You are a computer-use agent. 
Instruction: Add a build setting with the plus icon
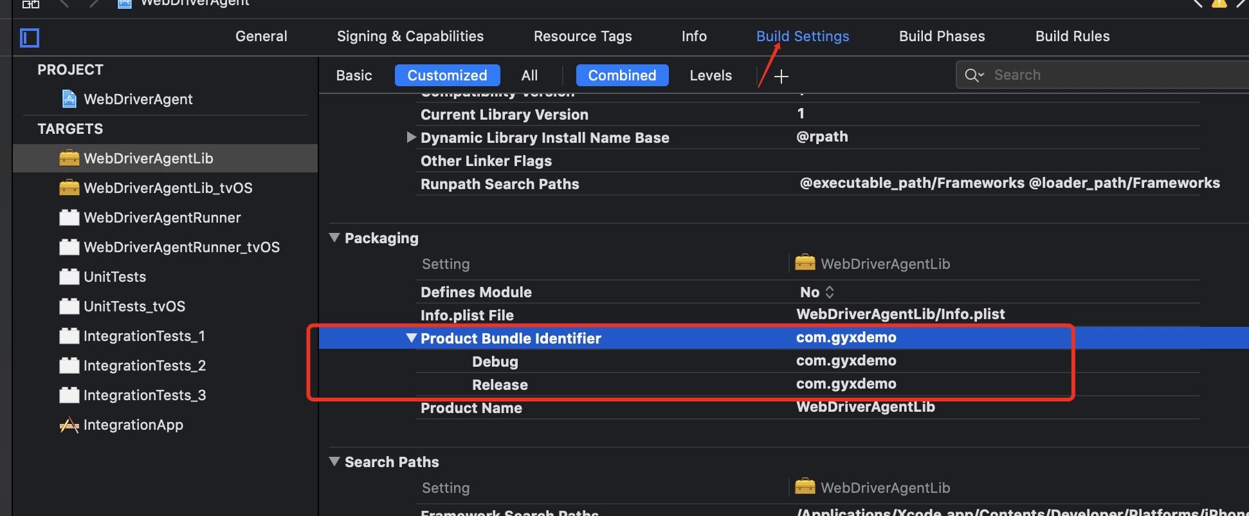[781, 77]
